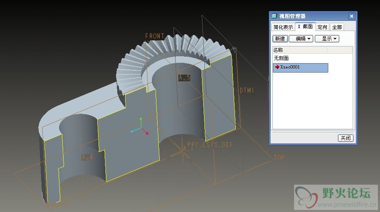Screen dimensions: 380x212
Task: Click the FRONT datum plane label
Action: pos(155,36)
